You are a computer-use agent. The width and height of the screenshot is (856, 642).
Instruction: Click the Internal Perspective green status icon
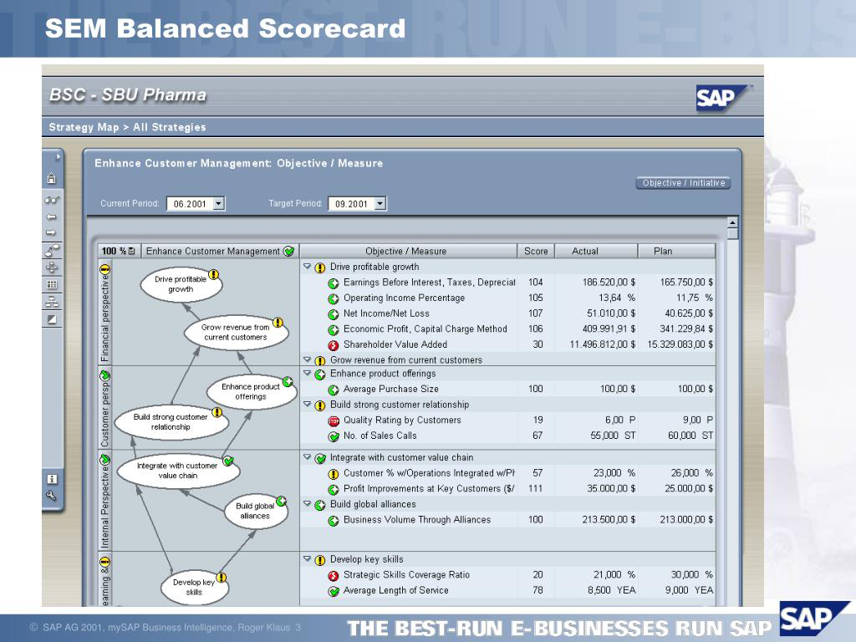[x=104, y=460]
